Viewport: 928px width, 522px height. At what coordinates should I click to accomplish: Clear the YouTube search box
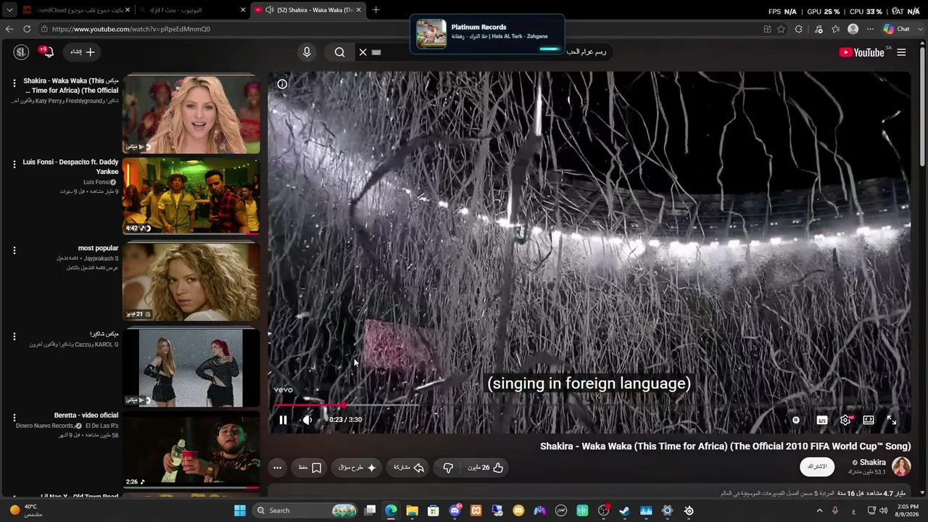click(x=363, y=52)
